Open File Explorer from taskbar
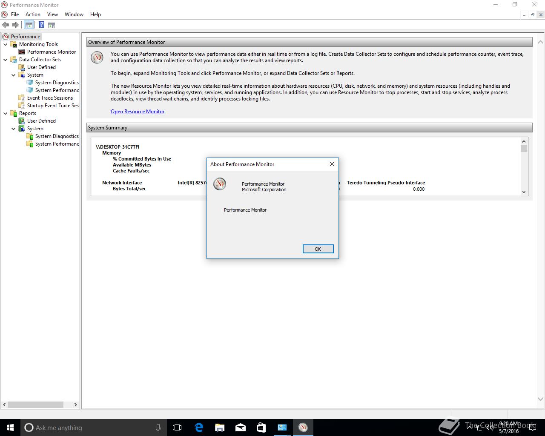 pos(220,427)
